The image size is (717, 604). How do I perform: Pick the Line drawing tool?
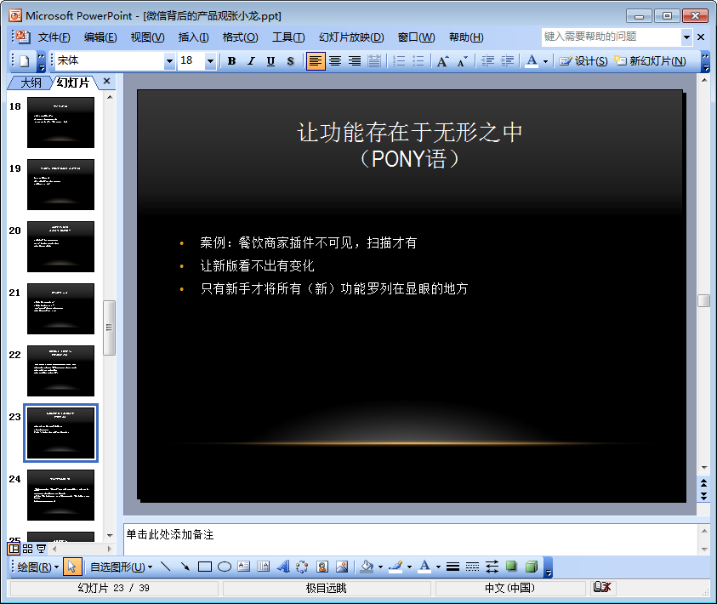[x=166, y=567]
